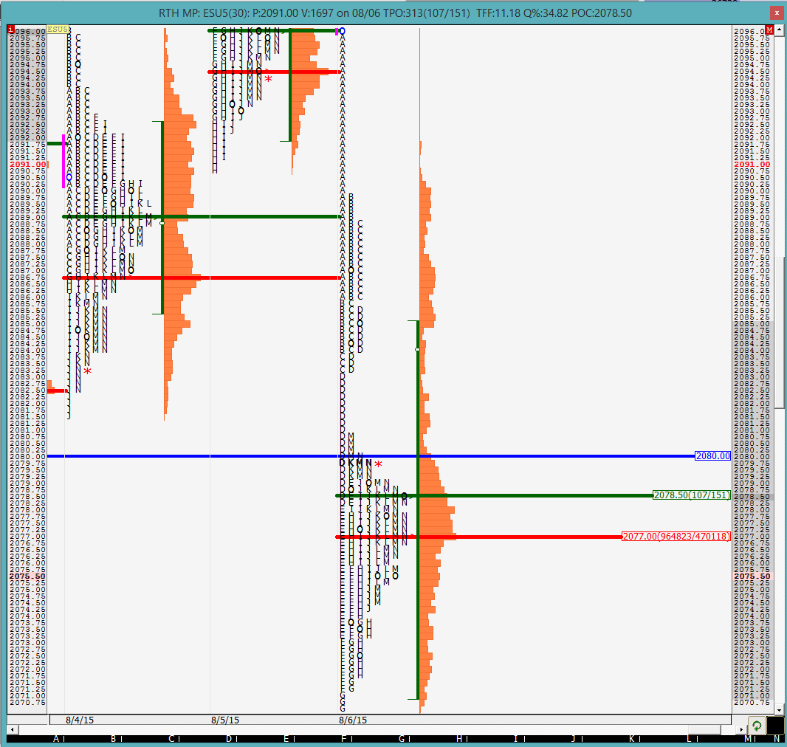Click period letter I in the bottom bar
This screenshot has width=787, height=747.
[x=515, y=738]
